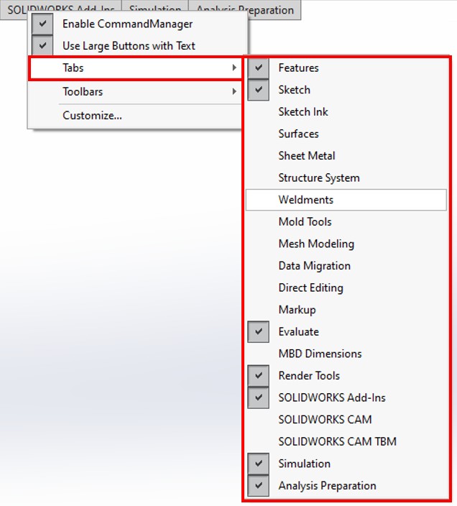Viewport: 457px width, 506px height.
Task: Show the SOLIDWORKS CAM TBM tab
Action: pos(337,442)
